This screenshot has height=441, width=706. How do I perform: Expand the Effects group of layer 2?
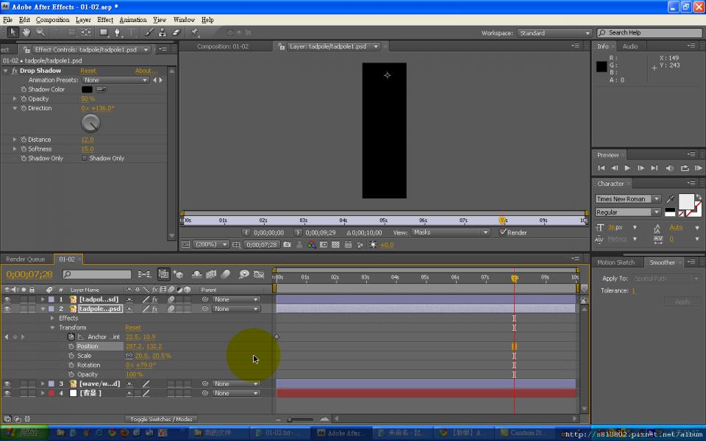click(52, 318)
